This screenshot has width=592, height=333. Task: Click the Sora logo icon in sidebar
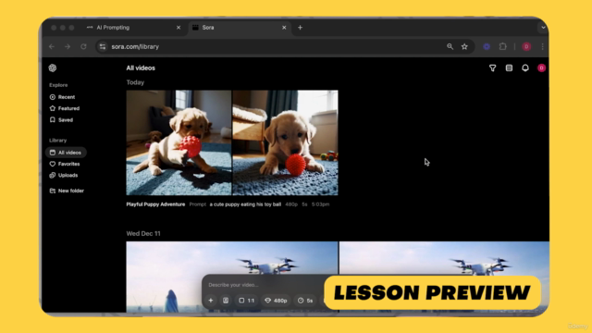coord(53,68)
